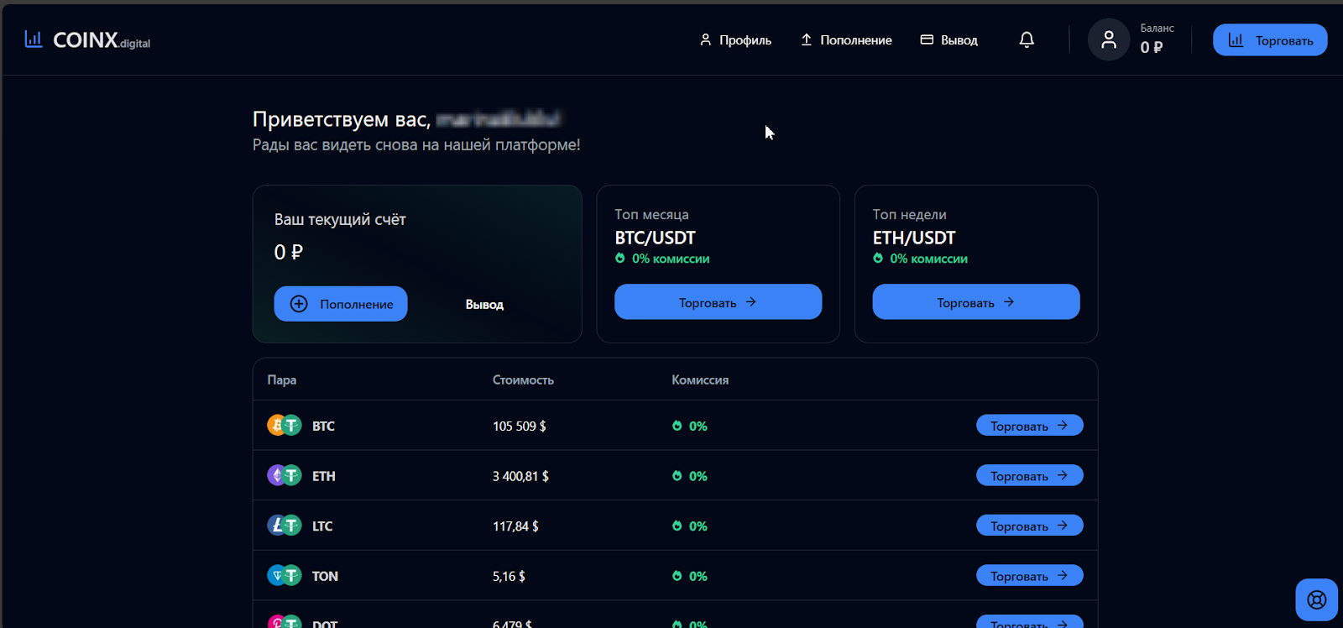
Task: Trade ETH/USDT from Топ недели card
Action: pyautogui.click(x=976, y=301)
